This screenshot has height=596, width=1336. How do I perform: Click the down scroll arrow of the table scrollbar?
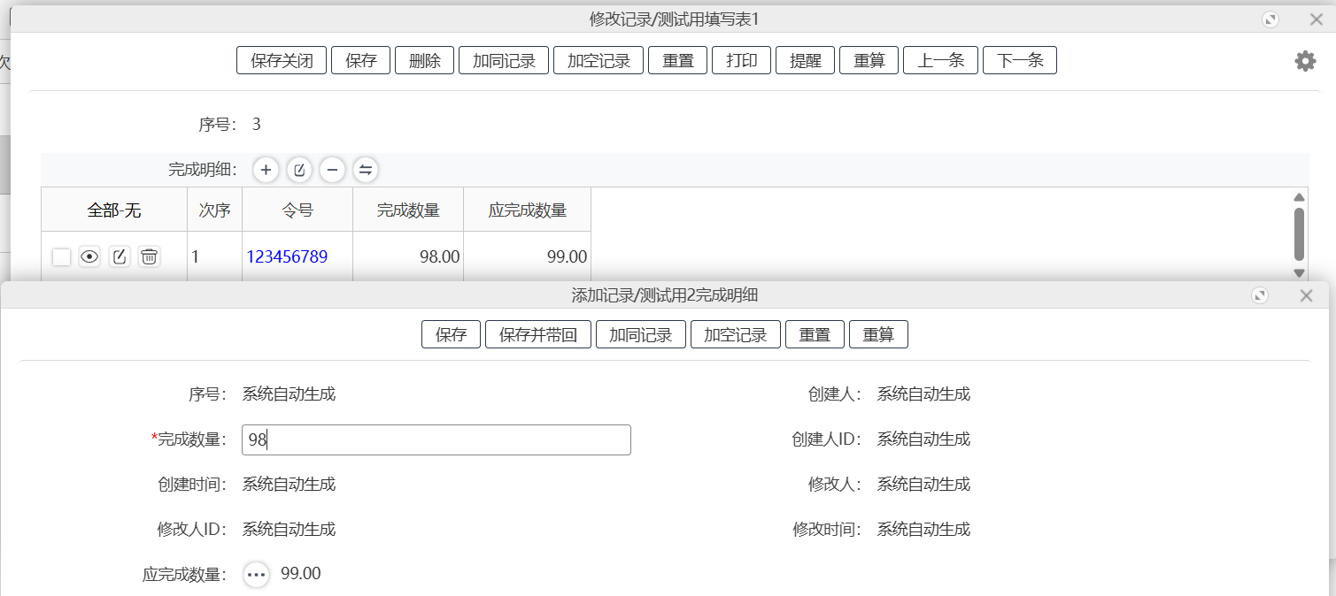(x=1299, y=273)
